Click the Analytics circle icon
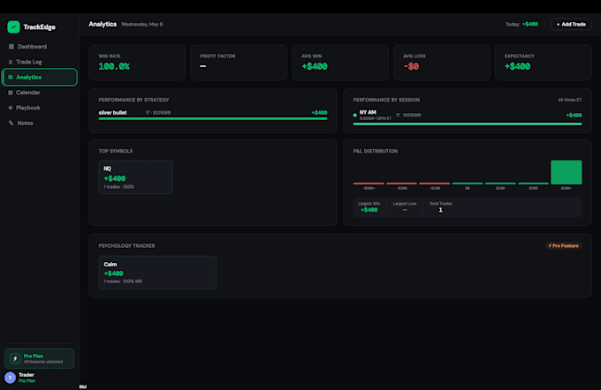The image size is (601, 390). point(11,78)
